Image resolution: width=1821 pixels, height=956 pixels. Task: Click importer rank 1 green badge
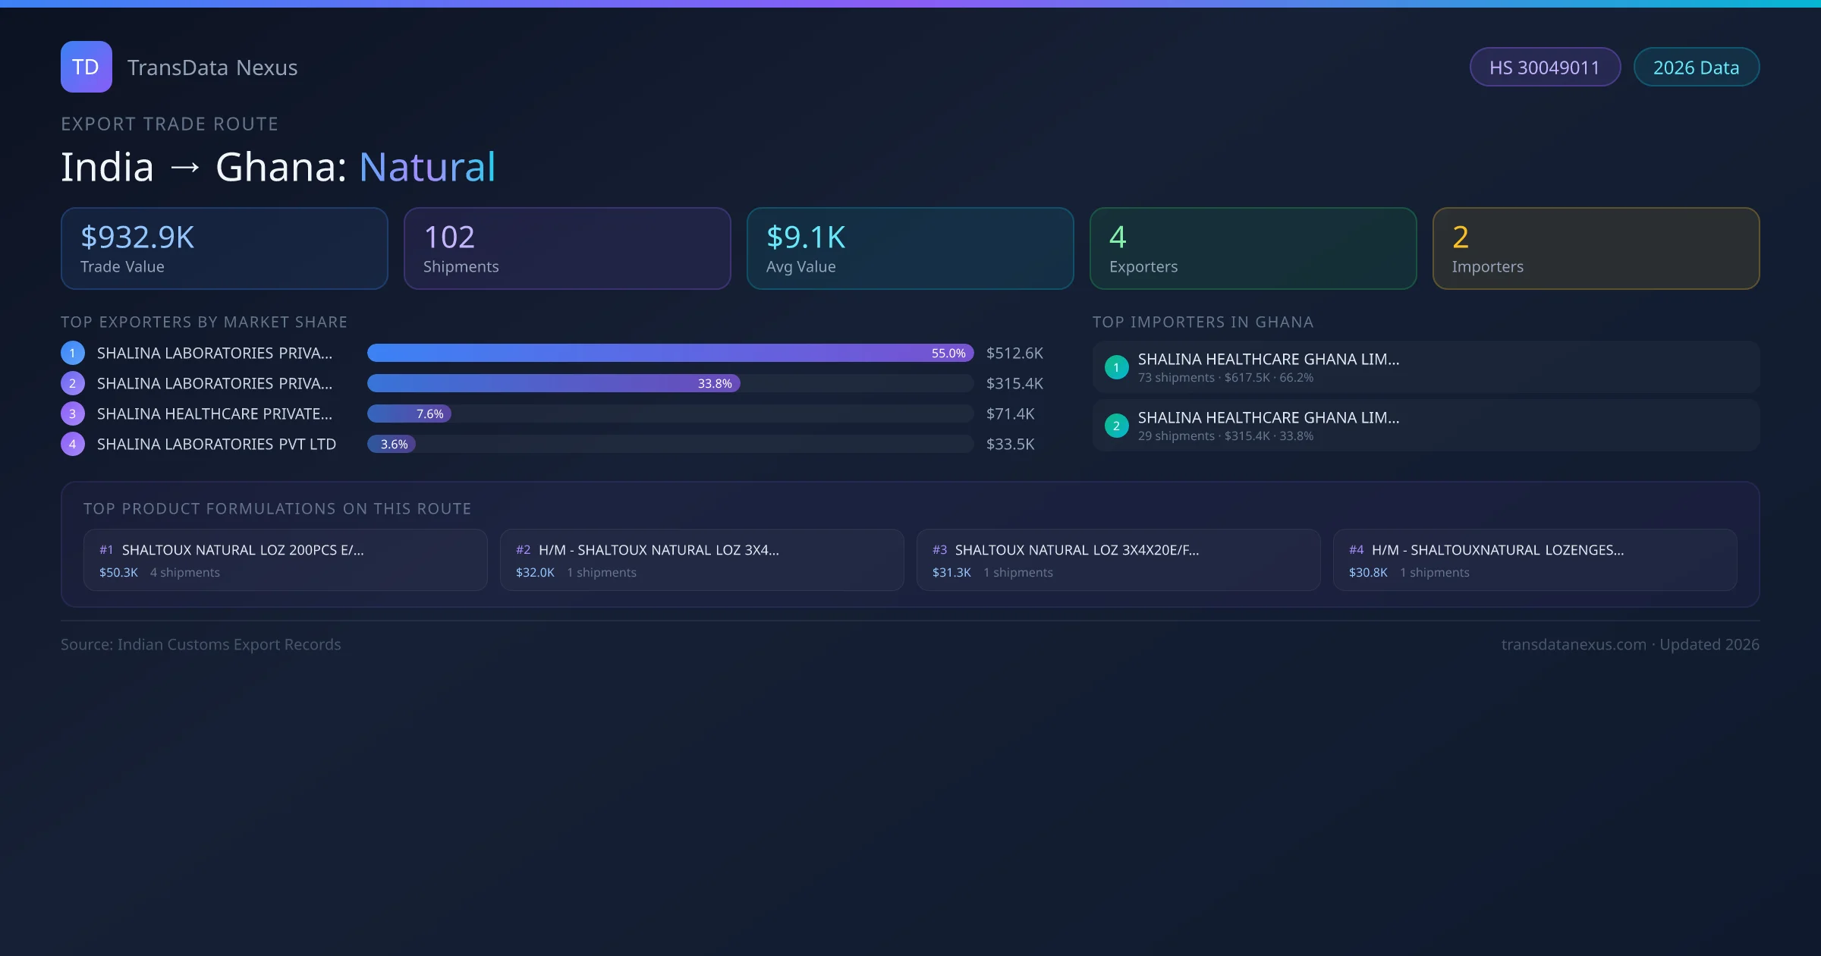(x=1116, y=367)
